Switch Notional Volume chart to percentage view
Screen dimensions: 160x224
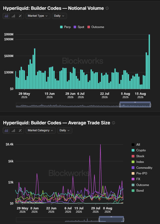coord(20,16)
